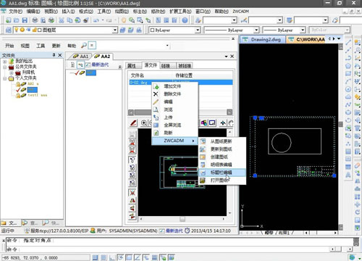Toggle the 最新迭代 checkbox in AA2 panel
This screenshot has width=362, height=261.
tap(88, 65)
